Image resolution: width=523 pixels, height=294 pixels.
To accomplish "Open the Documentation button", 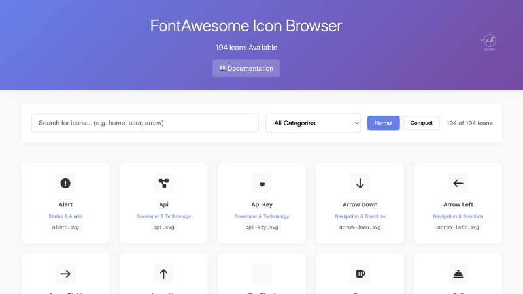I will tap(246, 69).
